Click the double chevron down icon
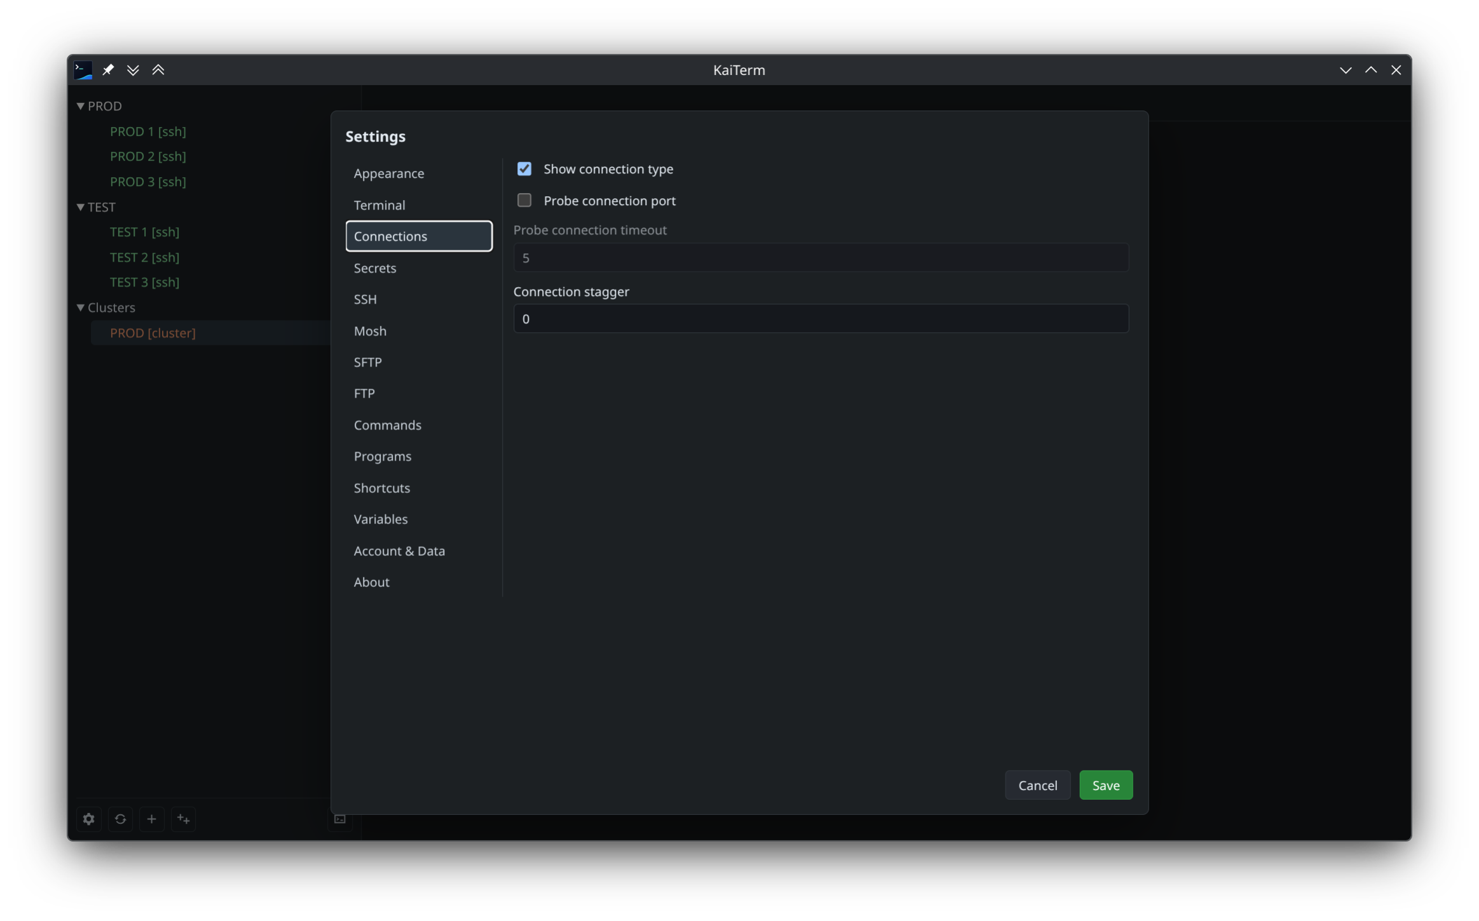 (133, 70)
